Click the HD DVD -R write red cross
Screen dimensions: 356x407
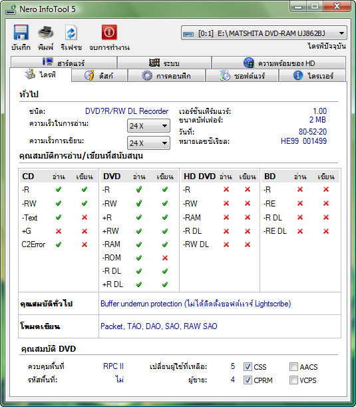248,189
